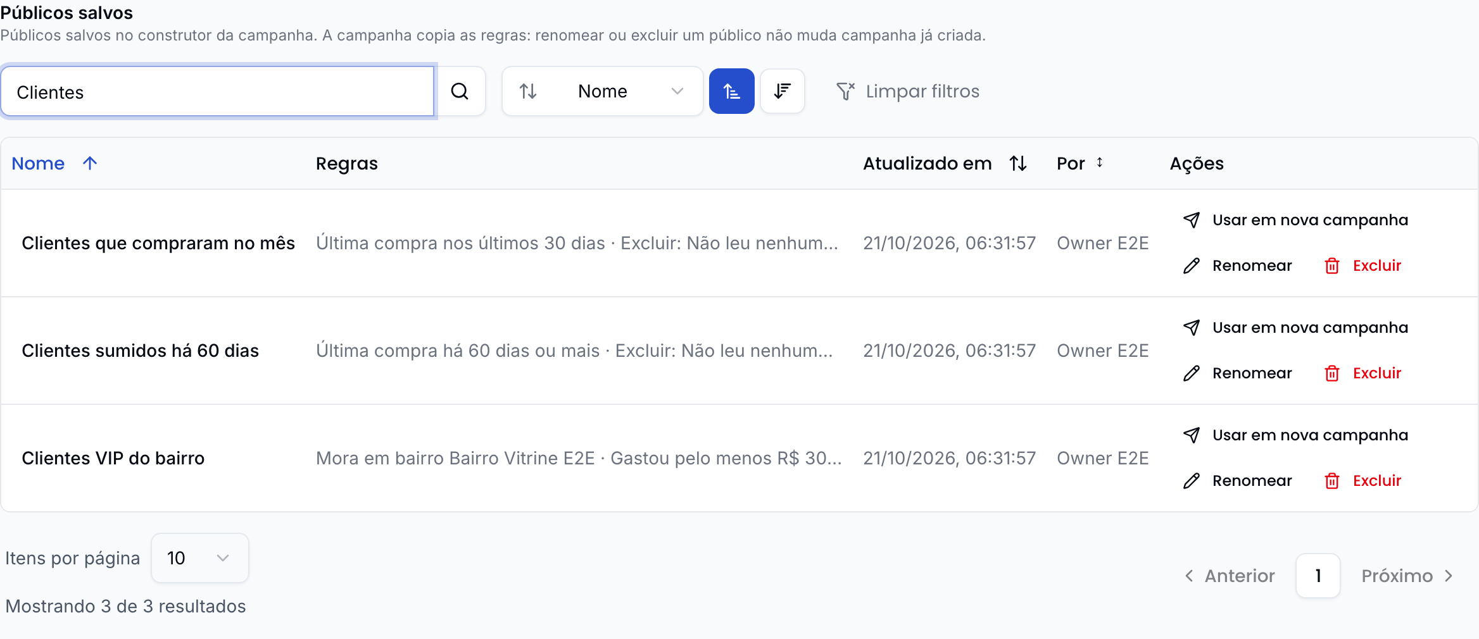Use Clientes VIP do bairro in new campaign

coord(1296,435)
